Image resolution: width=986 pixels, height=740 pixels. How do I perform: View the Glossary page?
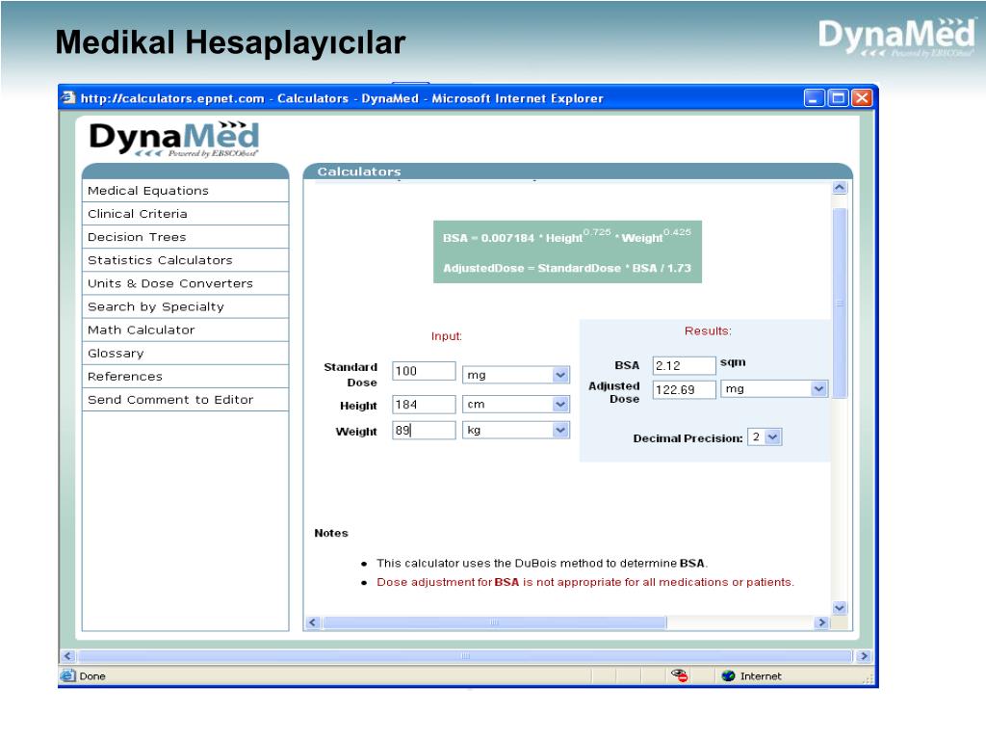coord(186,354)
